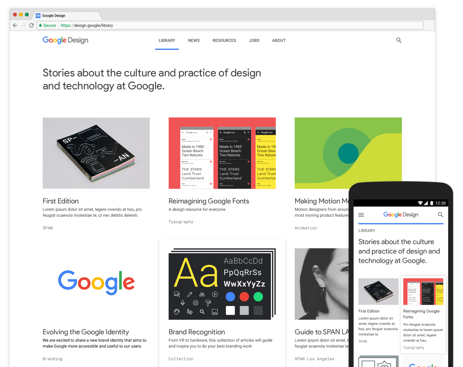Open the First Edition article title

[61, 201]
